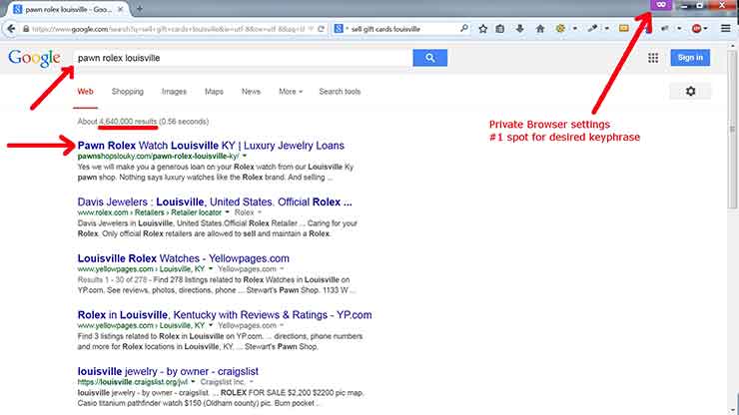Image resolution: width=739 pixels, height=415 pixels.
Task: Bookmark this page with the star icon
Action: click(x=483, y=29)
